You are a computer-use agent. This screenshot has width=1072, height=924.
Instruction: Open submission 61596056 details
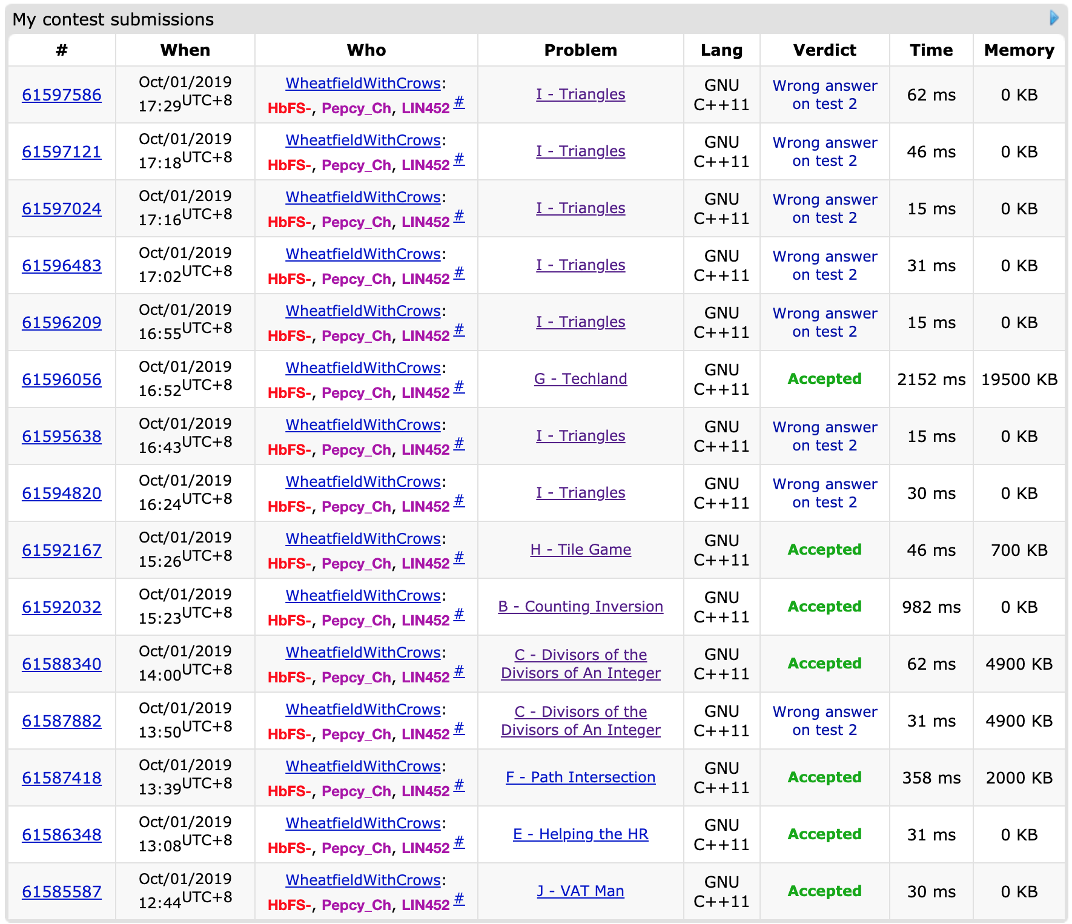tap(62, 380)
